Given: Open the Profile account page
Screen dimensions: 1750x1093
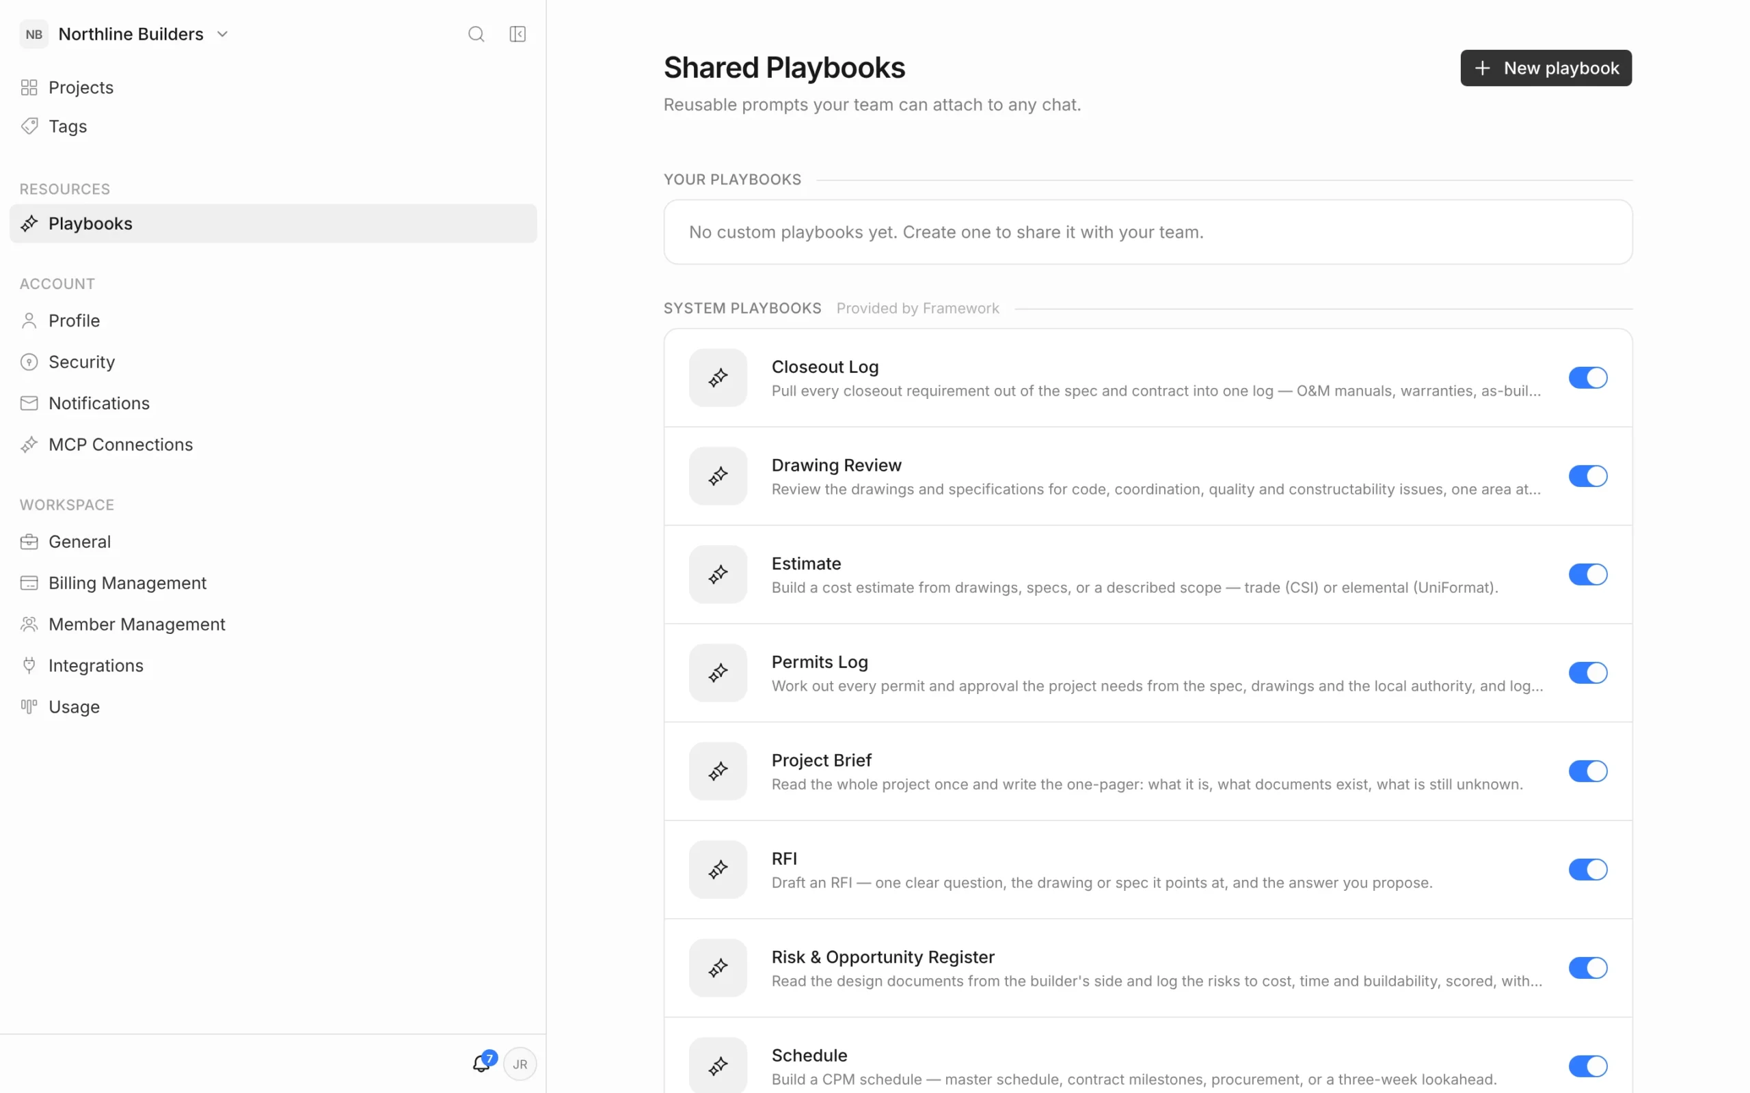Looking at the screenshot, I should [x=273, y=320].
